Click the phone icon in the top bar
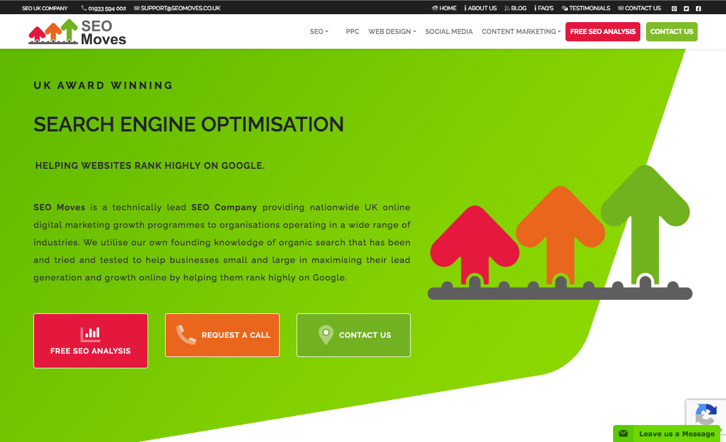Image resolution: width=726 pixels, height=442 pixels. [x=84, y=8]
